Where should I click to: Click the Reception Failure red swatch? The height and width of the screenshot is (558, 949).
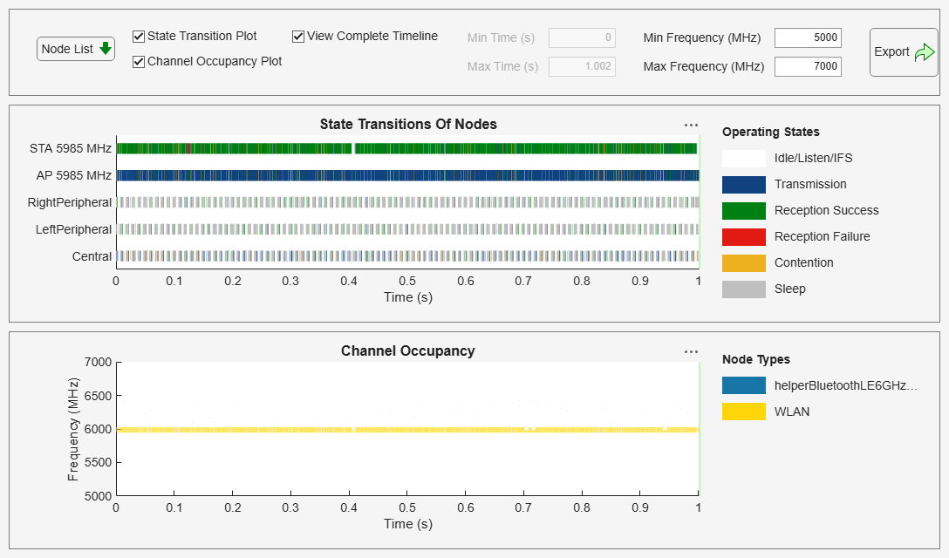(x=744, y=236)
